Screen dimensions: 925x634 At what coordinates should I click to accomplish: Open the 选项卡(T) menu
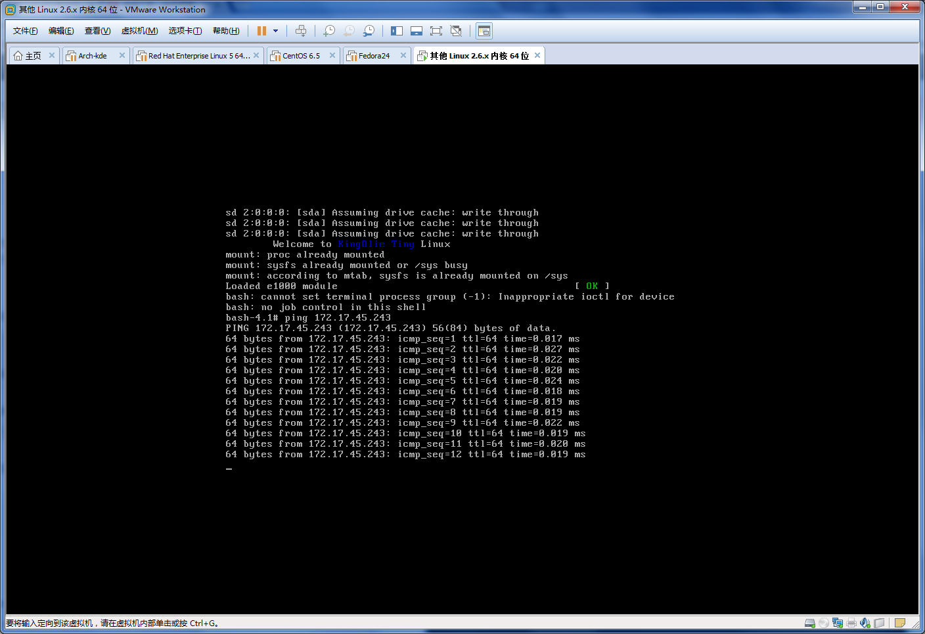tap(185, 31)
